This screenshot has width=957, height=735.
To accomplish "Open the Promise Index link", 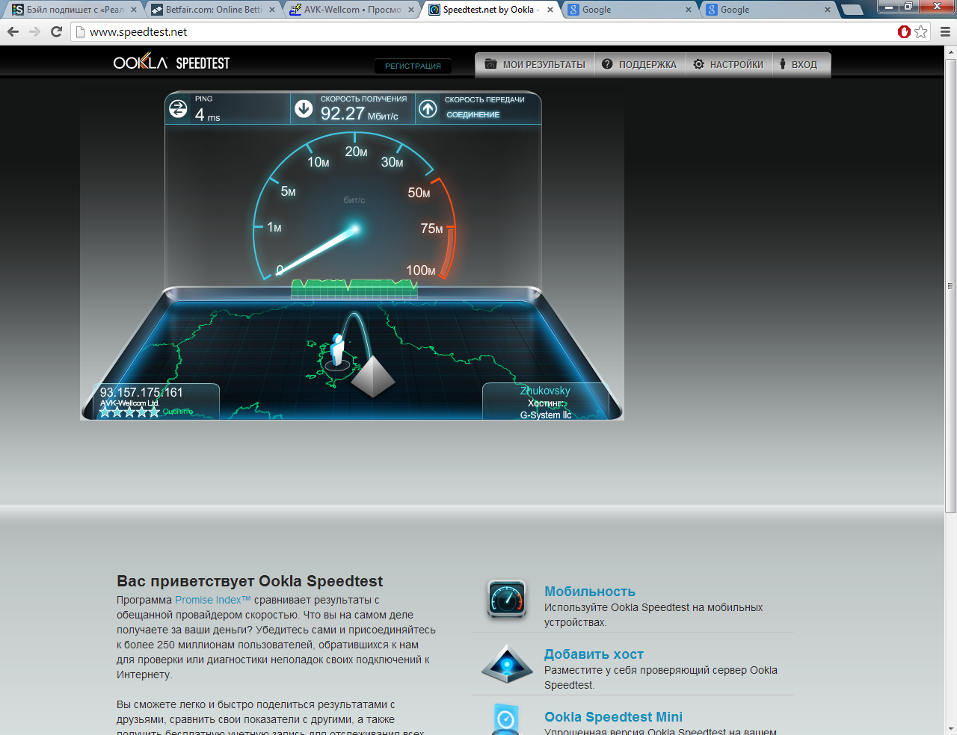I will [x=213, y=600].
